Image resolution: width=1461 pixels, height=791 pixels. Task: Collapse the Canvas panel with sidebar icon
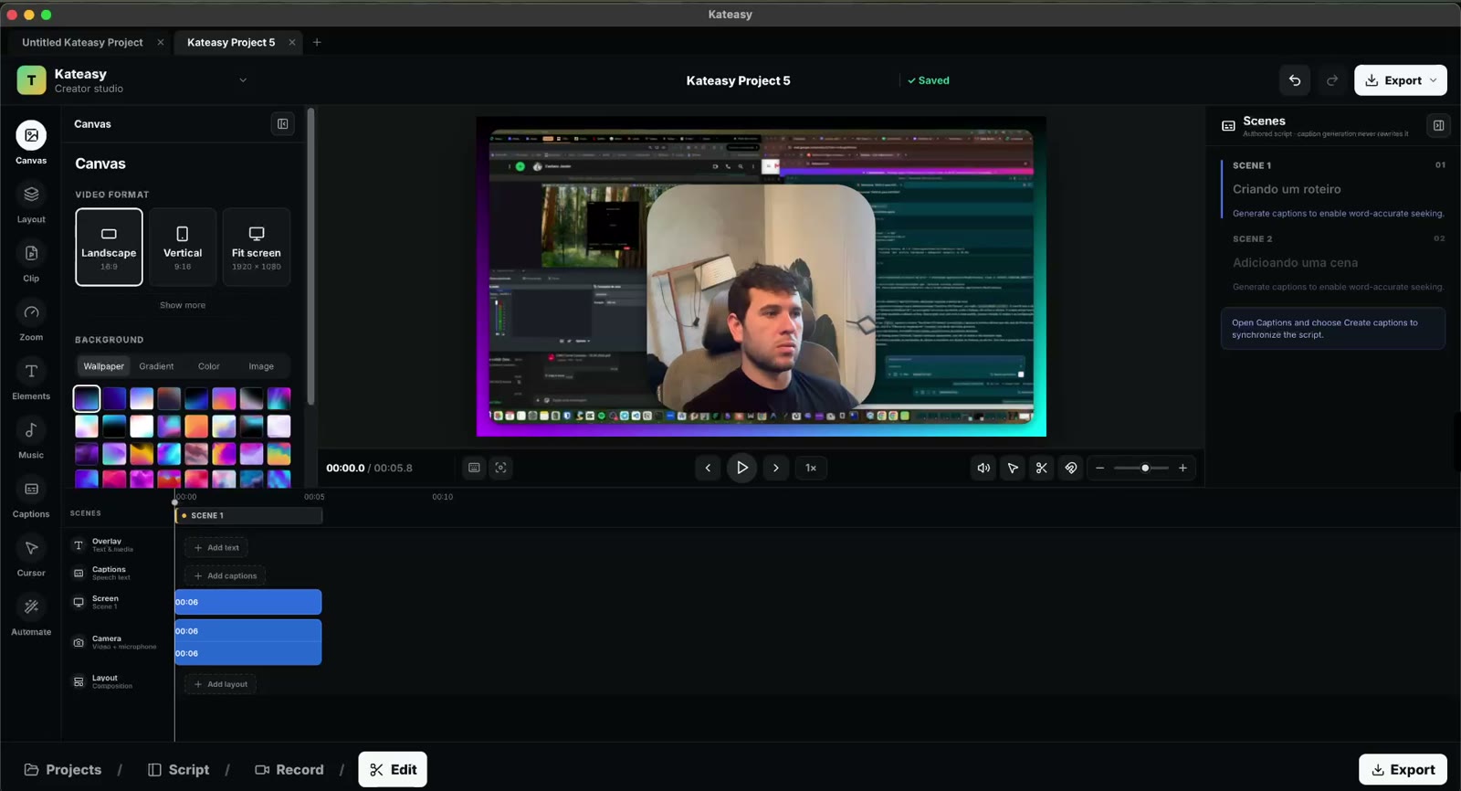point(283,124)
